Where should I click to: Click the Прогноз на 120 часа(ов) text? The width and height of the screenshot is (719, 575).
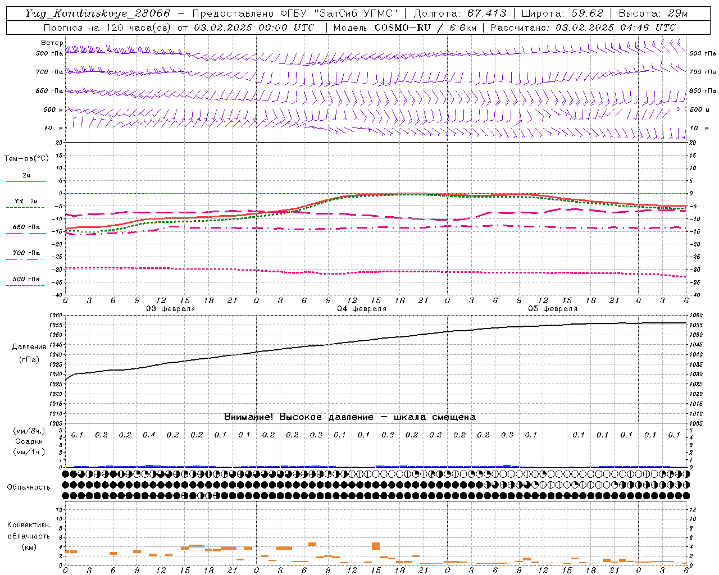point(108,28)
